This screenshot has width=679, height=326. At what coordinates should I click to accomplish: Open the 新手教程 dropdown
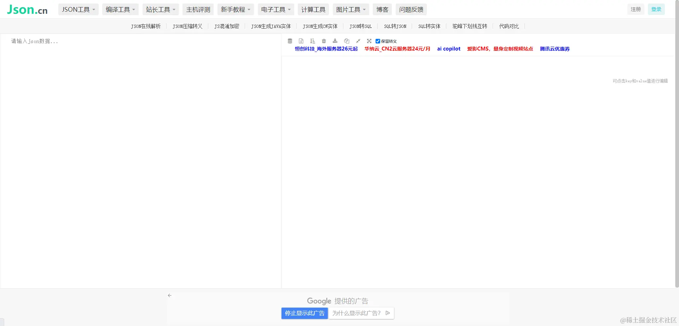236,10
